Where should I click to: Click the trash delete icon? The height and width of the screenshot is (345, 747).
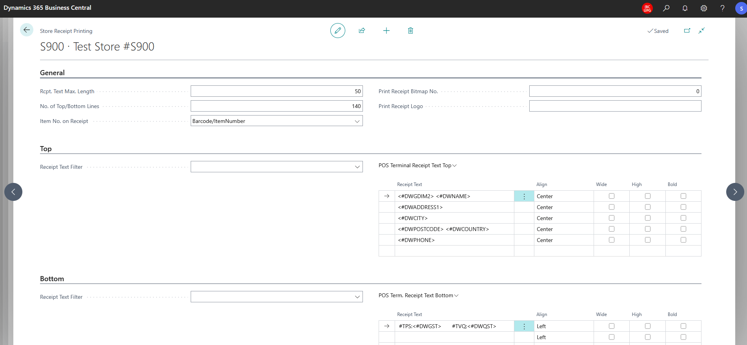(410, 31)
